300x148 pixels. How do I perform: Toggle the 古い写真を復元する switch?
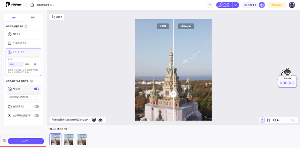pyautogui.click(x=36, y=116)
